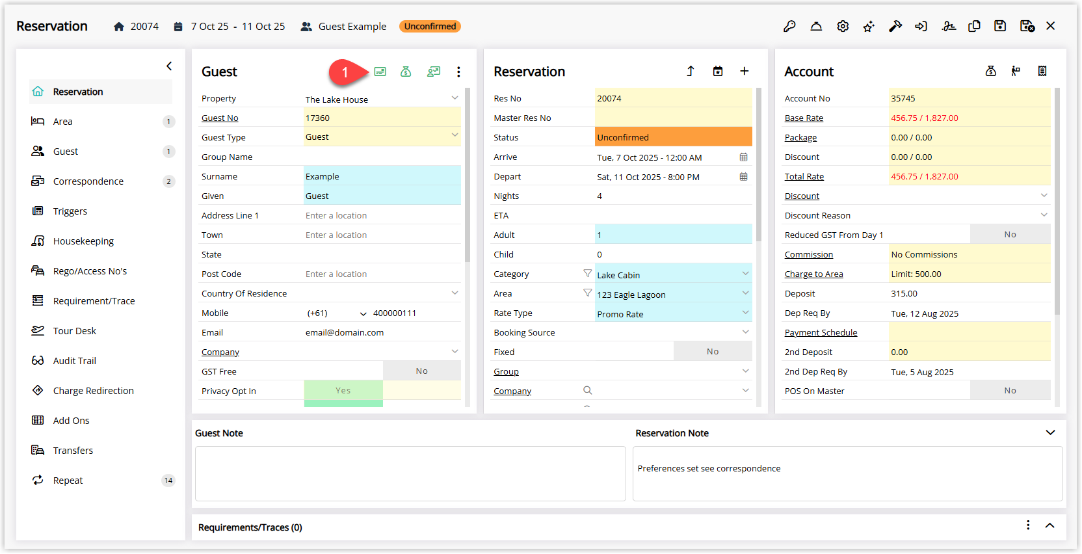Screen dimensions: 1082x554
Task: Open the Area 123 Eagle Lagoon dropdown
Action: pos(745,293)
